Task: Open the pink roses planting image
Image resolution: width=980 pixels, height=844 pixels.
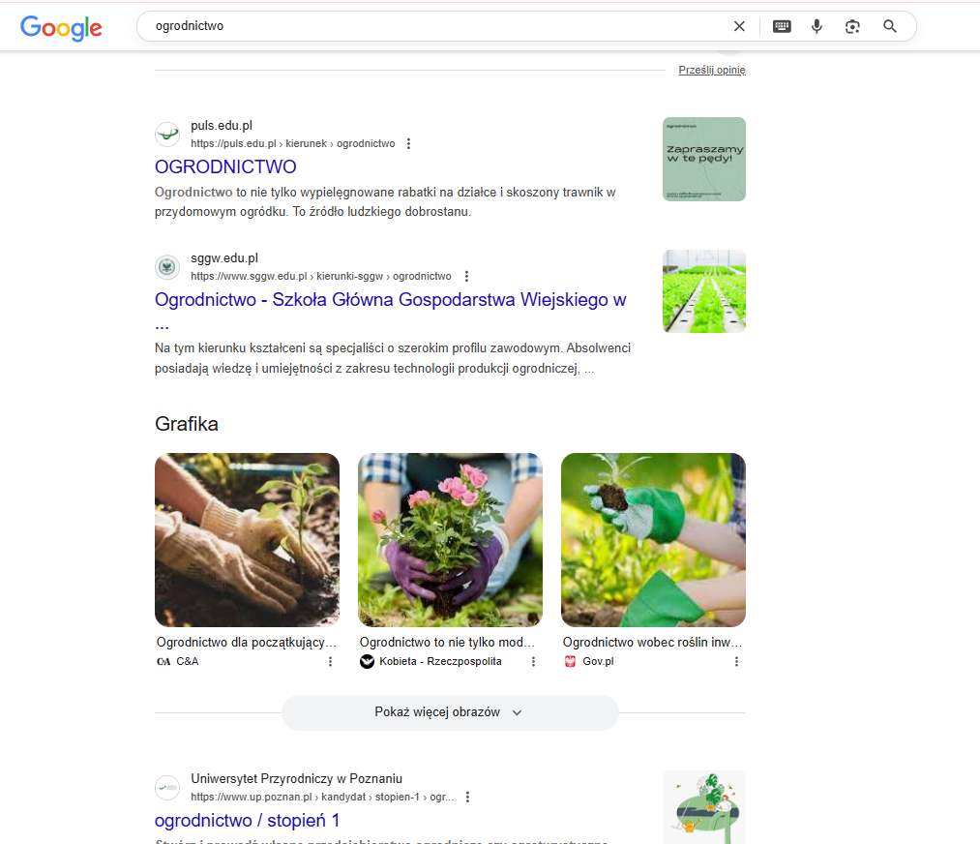Action: [x=450, y=540]
